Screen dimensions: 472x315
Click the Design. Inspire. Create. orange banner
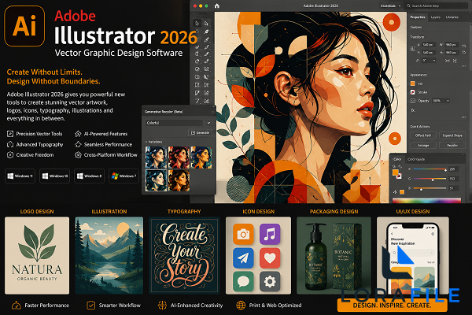tap(392, 306)
